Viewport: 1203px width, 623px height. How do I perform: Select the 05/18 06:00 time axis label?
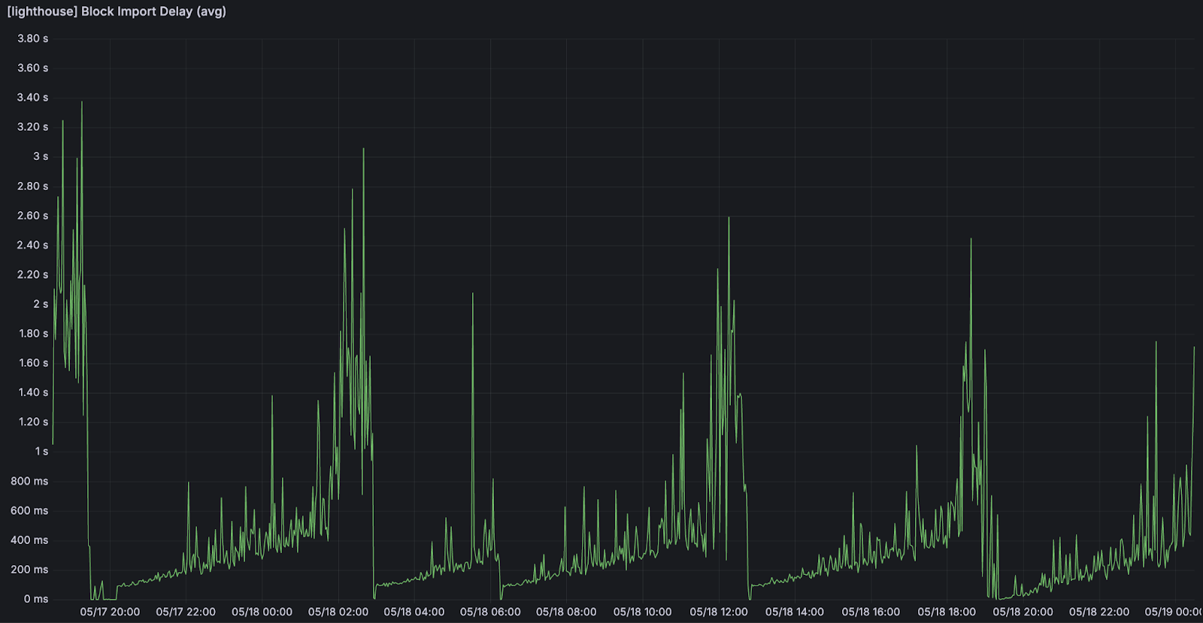(490, 612)
